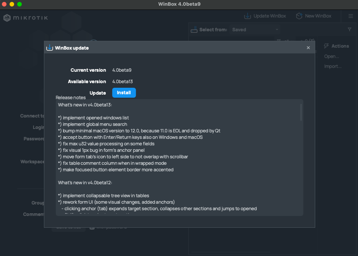
Task: Click the MikroTik logo
Action: (x=26, y=18)
